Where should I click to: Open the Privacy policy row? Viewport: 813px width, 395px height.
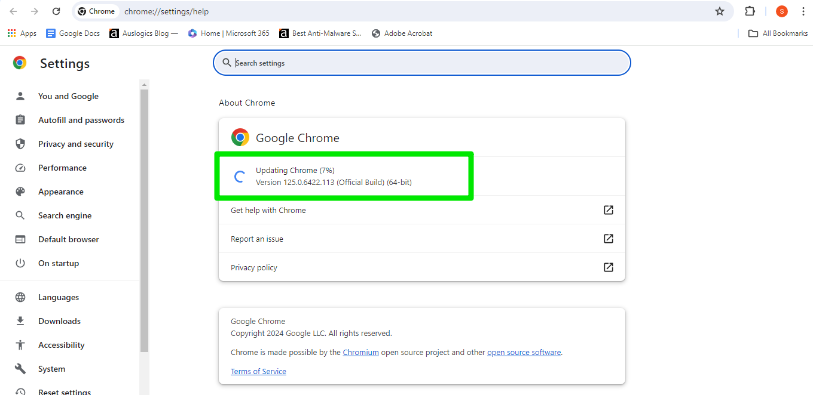tap(422, 267)
